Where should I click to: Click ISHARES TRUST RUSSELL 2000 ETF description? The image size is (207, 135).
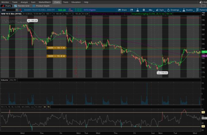tap(39, 10)
